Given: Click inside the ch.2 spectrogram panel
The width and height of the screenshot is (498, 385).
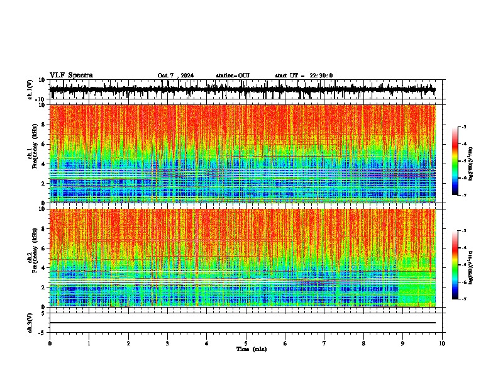Looking at the screenshot, I should (242, 258).
